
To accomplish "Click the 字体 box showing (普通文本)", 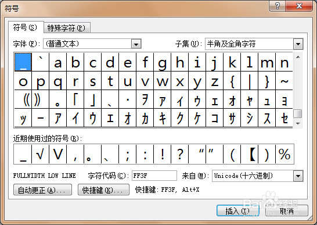I will (92, 44).
